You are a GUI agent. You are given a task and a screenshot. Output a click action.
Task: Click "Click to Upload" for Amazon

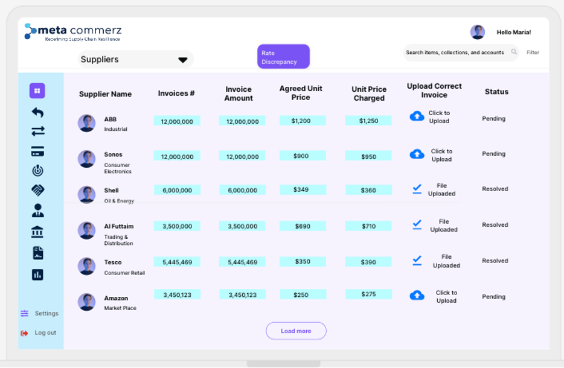[446, 296]
